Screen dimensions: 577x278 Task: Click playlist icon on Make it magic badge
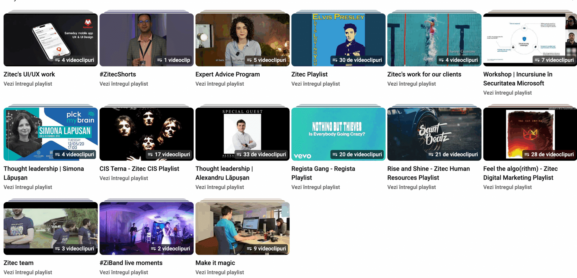pyautogui.click(x=249, y=249)
